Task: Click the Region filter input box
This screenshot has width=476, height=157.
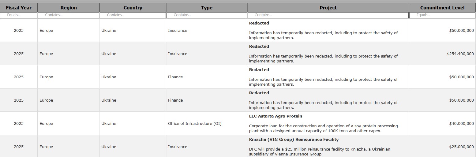Action: (69, 15)
